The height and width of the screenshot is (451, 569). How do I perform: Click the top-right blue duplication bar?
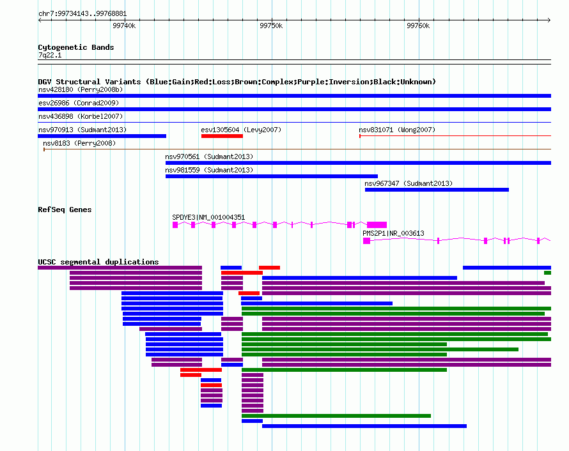pyautogui.click(x=507, y=268)
